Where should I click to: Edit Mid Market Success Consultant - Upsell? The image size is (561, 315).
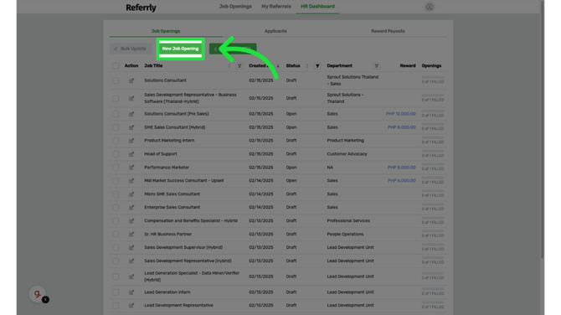pos(131,181)
